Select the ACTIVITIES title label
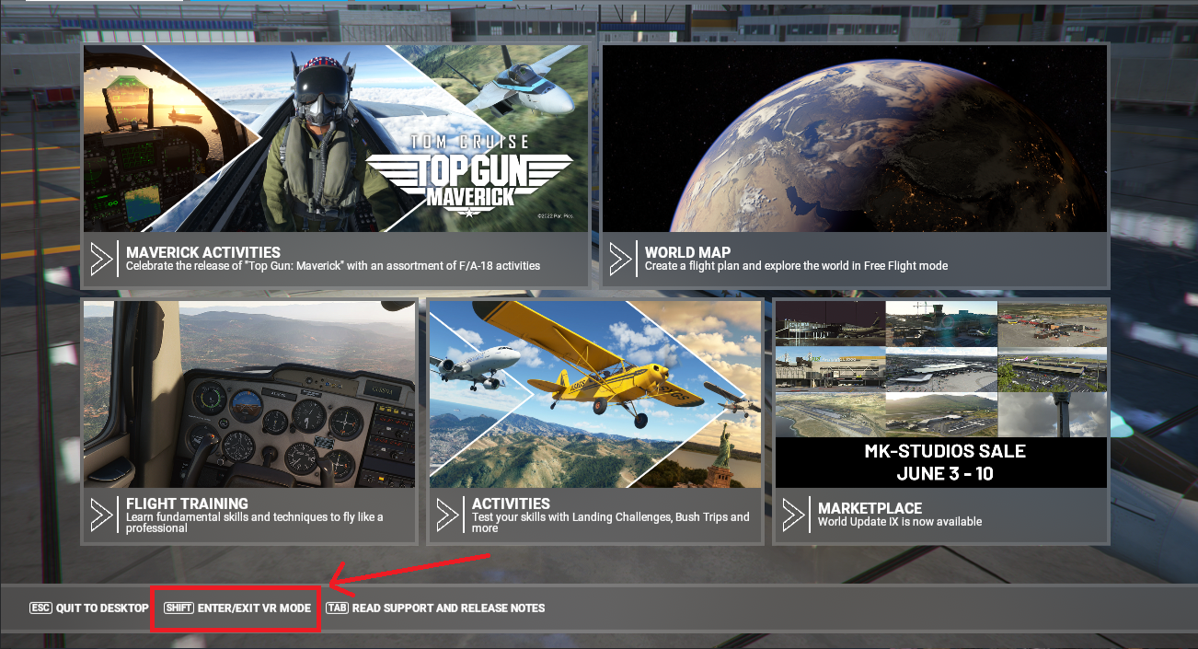Image resolution: width=1198 pixels, height=649 pixels. [x=511, y=504]
